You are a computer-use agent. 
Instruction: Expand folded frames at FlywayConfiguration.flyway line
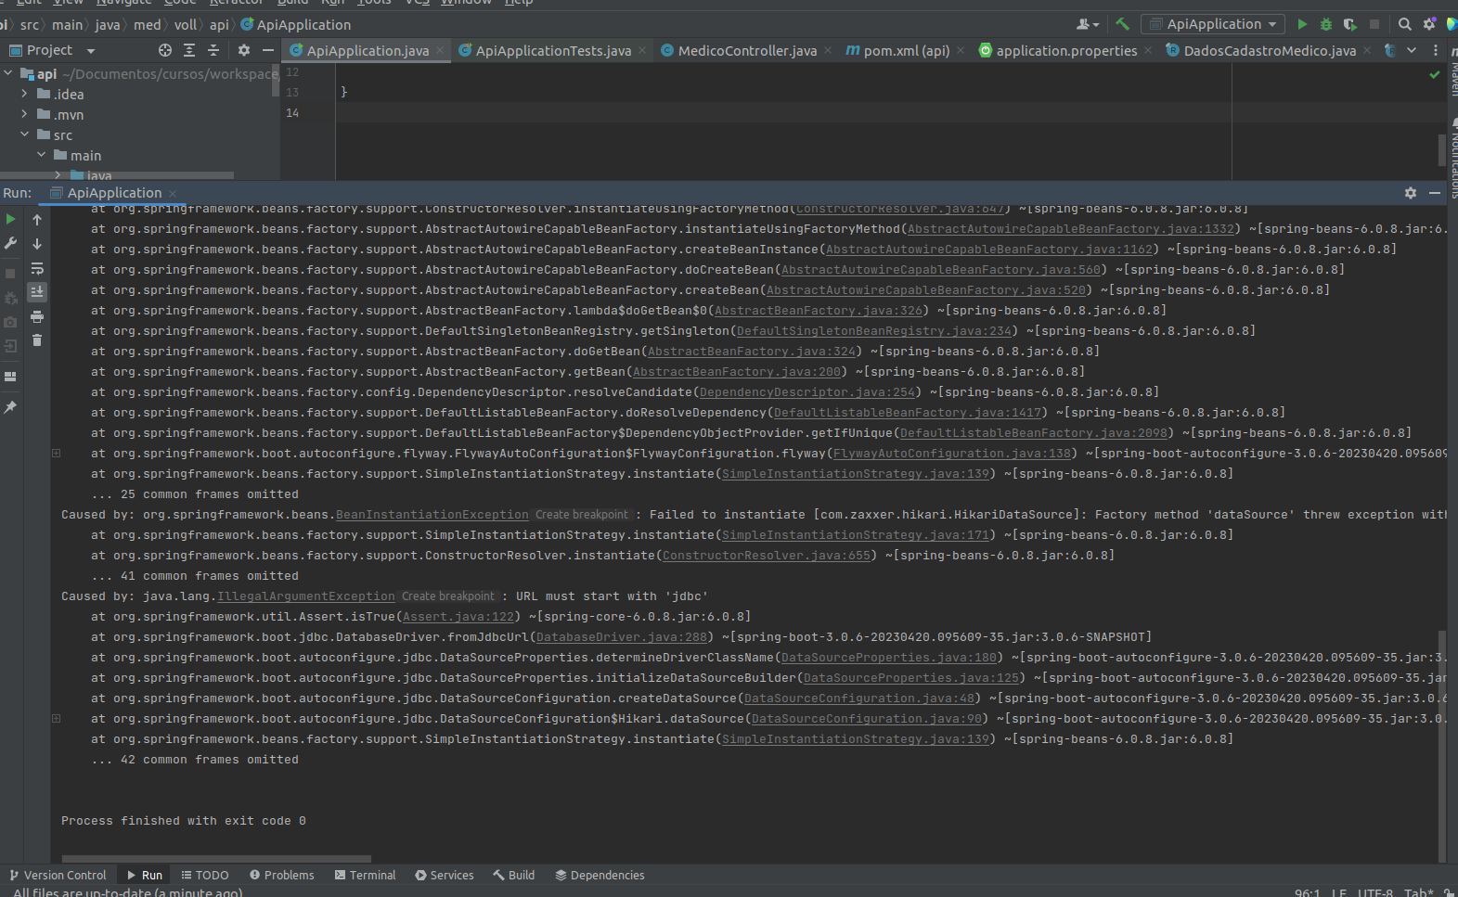56,454
